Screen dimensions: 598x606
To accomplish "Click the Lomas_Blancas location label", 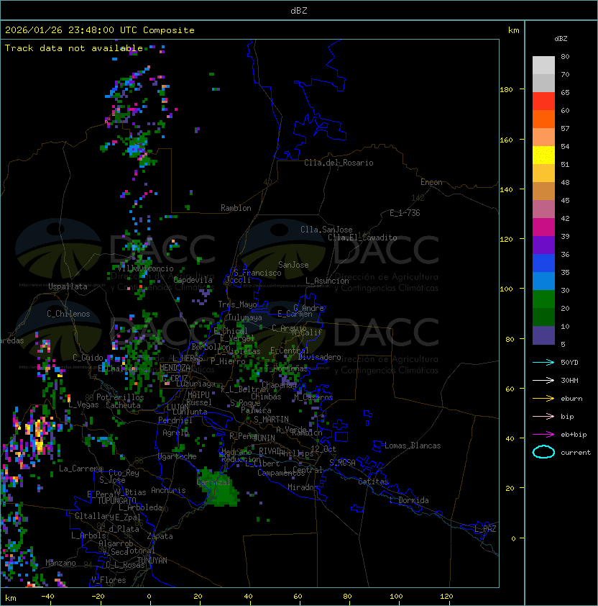I will (413, 446).
